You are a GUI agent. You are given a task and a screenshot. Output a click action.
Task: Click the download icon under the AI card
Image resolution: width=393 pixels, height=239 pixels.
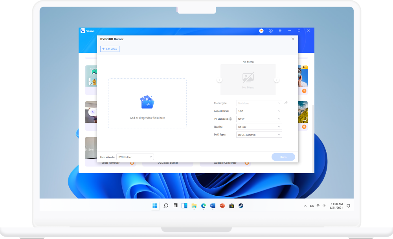click(304, 91)
